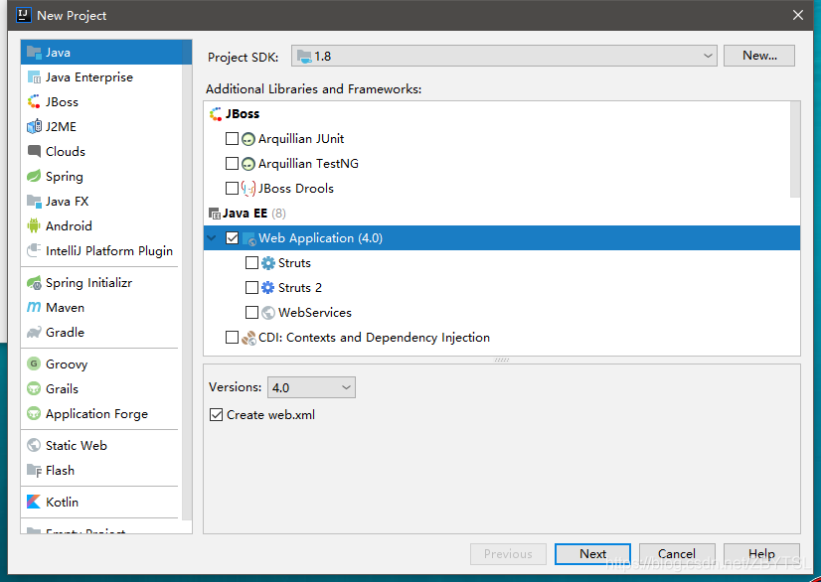Click the Grails icon
This screenshot has width=821, height=582.
click(x=34, y=389)
